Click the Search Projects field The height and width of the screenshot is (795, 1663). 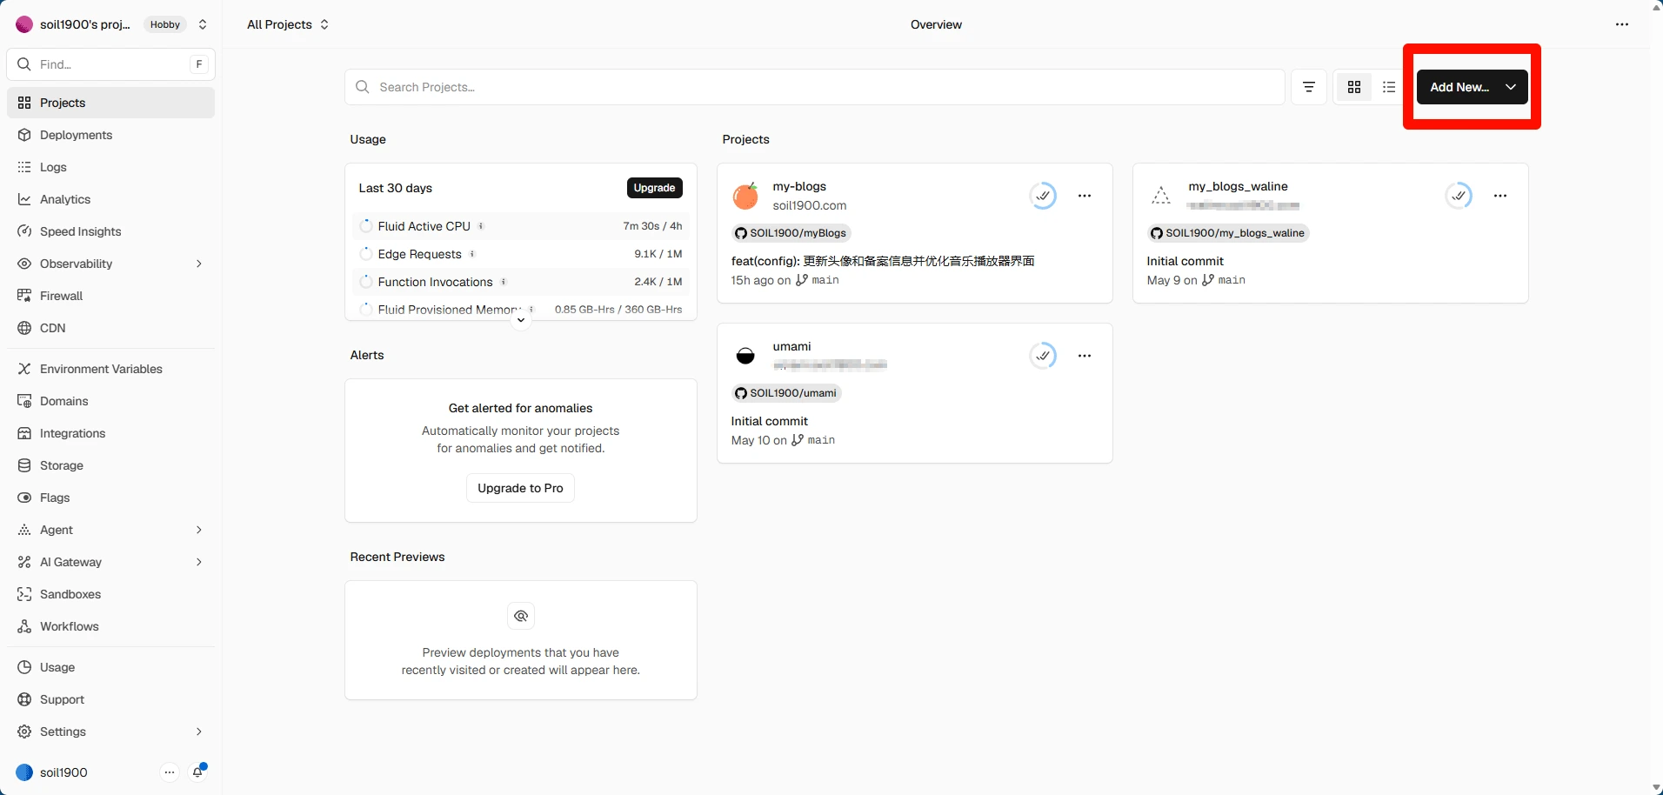coord(814,87)
